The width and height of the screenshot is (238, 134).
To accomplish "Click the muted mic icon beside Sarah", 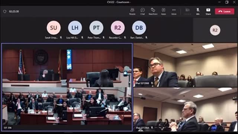I will tap(61, 37).
